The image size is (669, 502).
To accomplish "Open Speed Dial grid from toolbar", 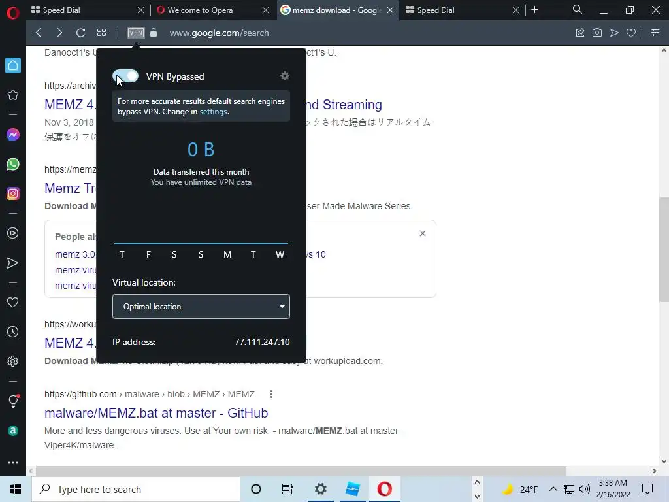I will [x=101, y=33].
